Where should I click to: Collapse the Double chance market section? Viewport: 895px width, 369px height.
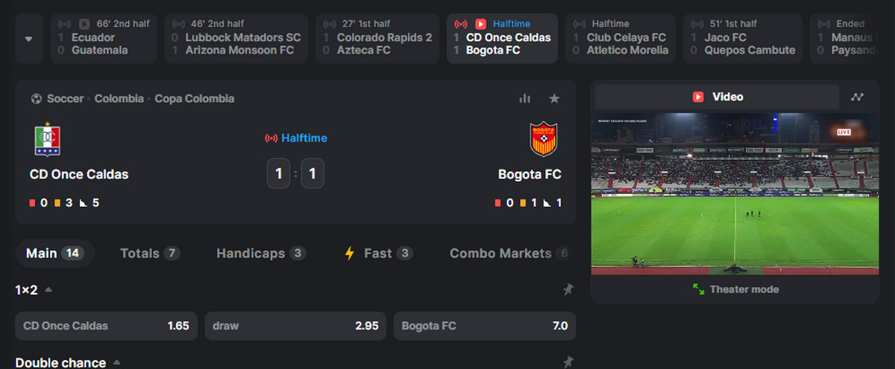[x=116, y=362]
